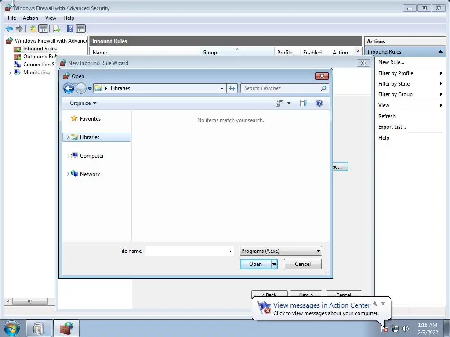
Task: Click the Change your view icon
Action: (279, 103)
